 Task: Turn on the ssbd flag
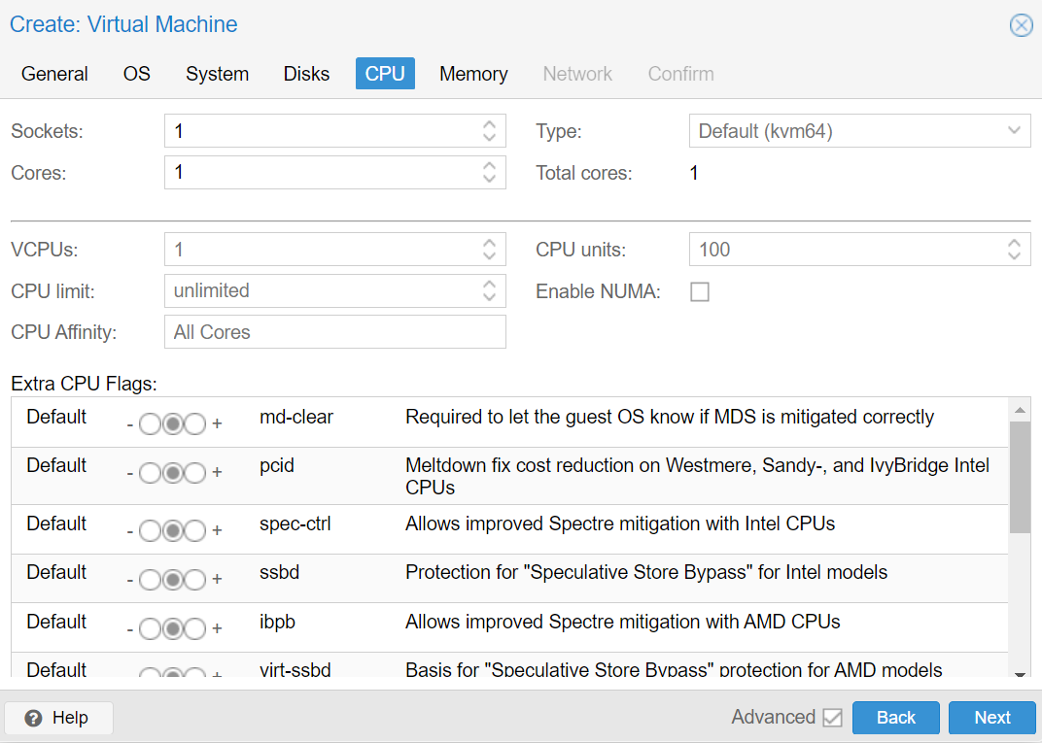point(194,580)
